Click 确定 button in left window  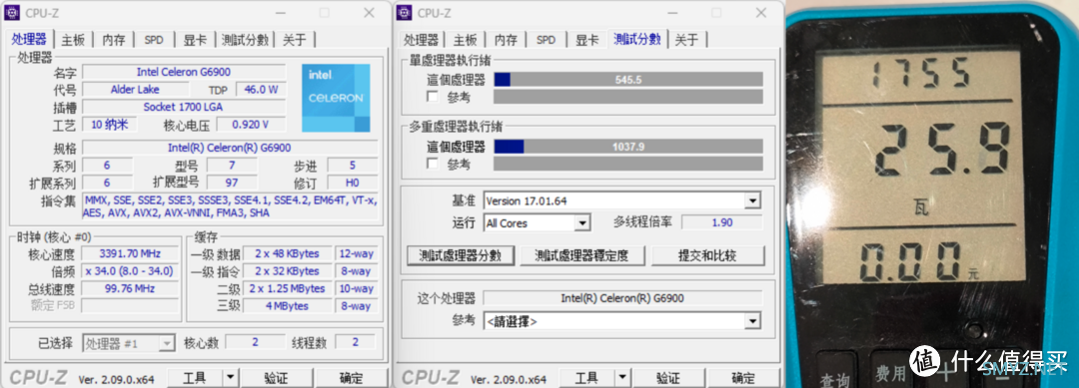[351, 378]
